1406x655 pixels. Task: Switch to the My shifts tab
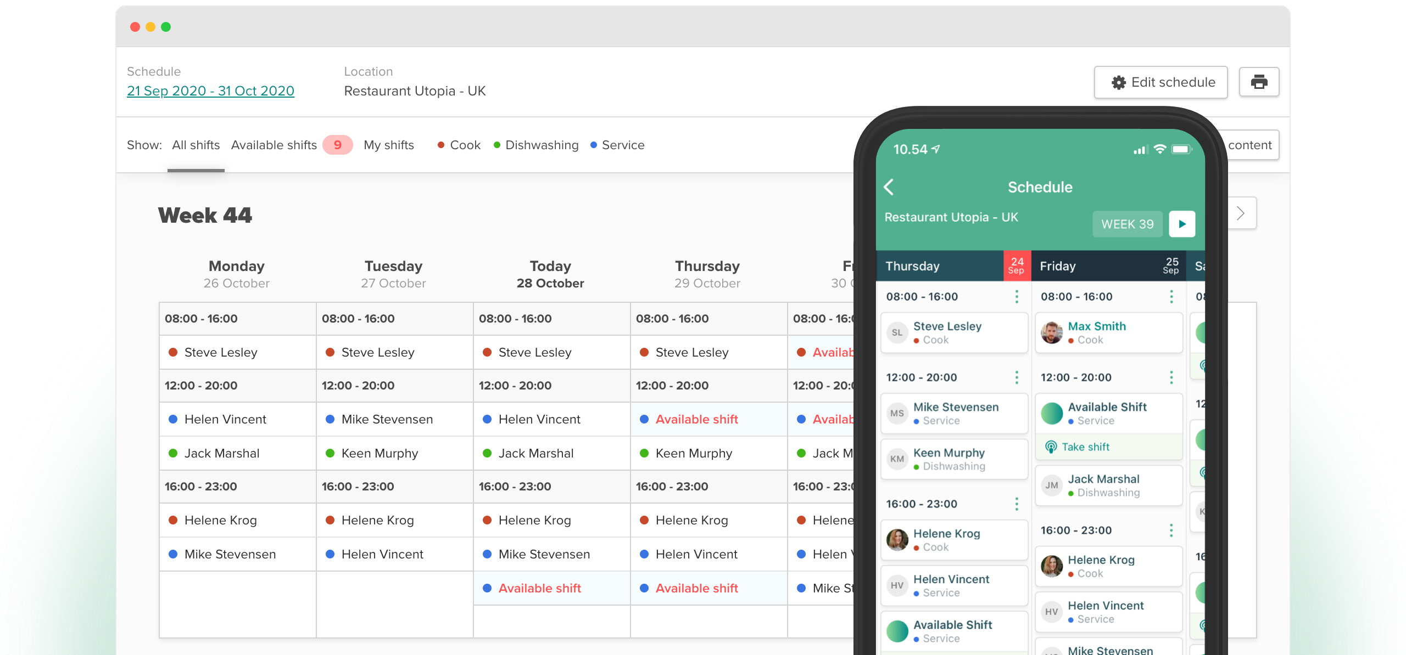389,145
